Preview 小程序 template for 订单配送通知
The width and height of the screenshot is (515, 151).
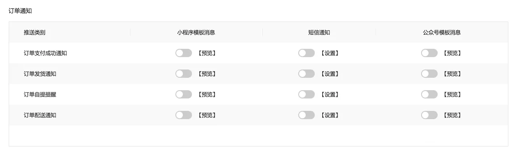(x=207, y=115)
